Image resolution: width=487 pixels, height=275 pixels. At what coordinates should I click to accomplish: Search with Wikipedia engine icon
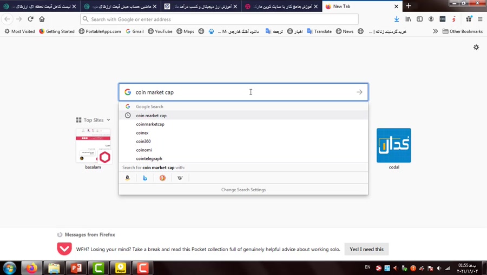click(x=180, y=178)
